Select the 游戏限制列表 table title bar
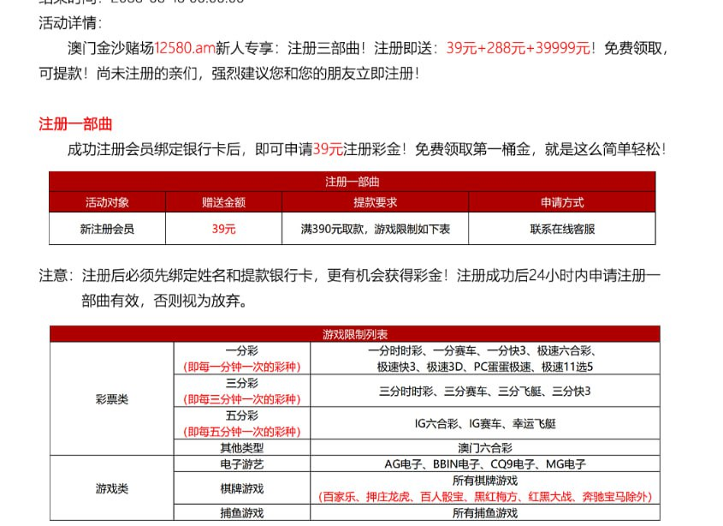 [x=354, y=334]
